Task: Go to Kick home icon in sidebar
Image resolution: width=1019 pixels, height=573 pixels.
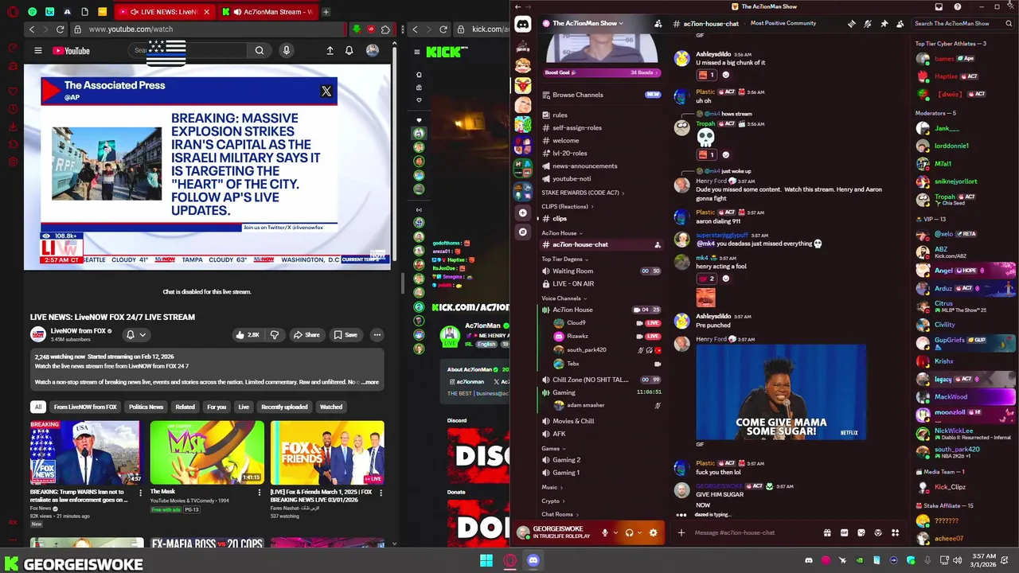Action: [419, 75]
